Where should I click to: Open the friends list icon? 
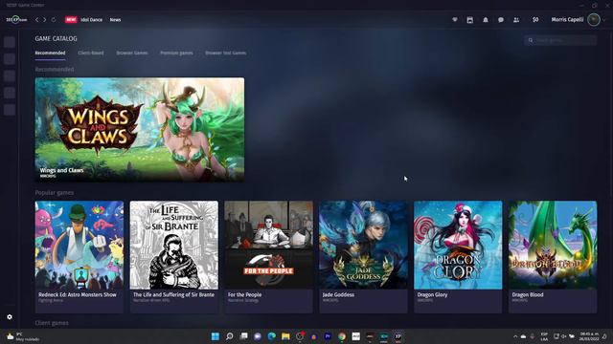point(516,19)
